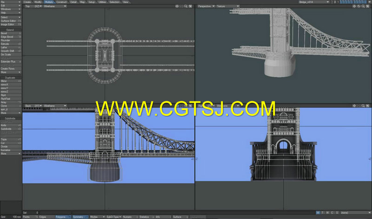Viewport: 372px width, 219px height.
Task: Switch to Setup tab
Action: click(x=91, y=2)
